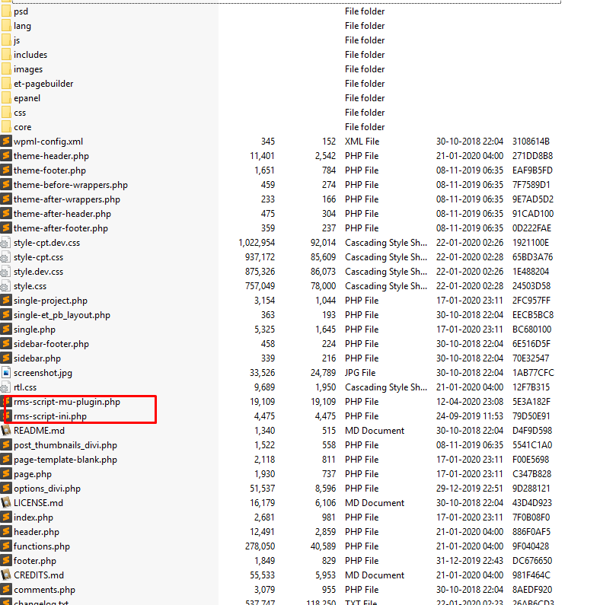Click the rtl.css file icon
This screenshot has width=600, height=605.
click(5, 387)
